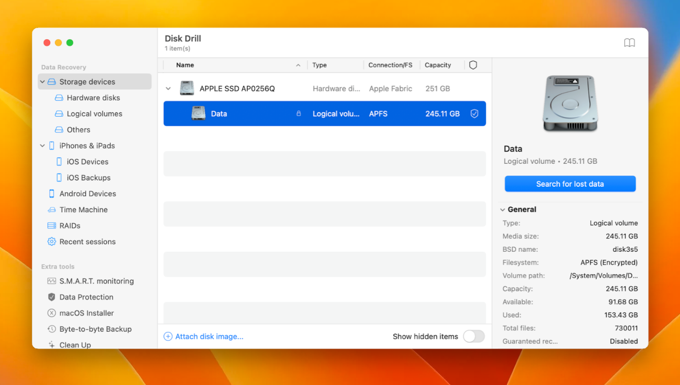Click the Logical volumes sidebar icon
680x385 pixels.
[59, 114]
